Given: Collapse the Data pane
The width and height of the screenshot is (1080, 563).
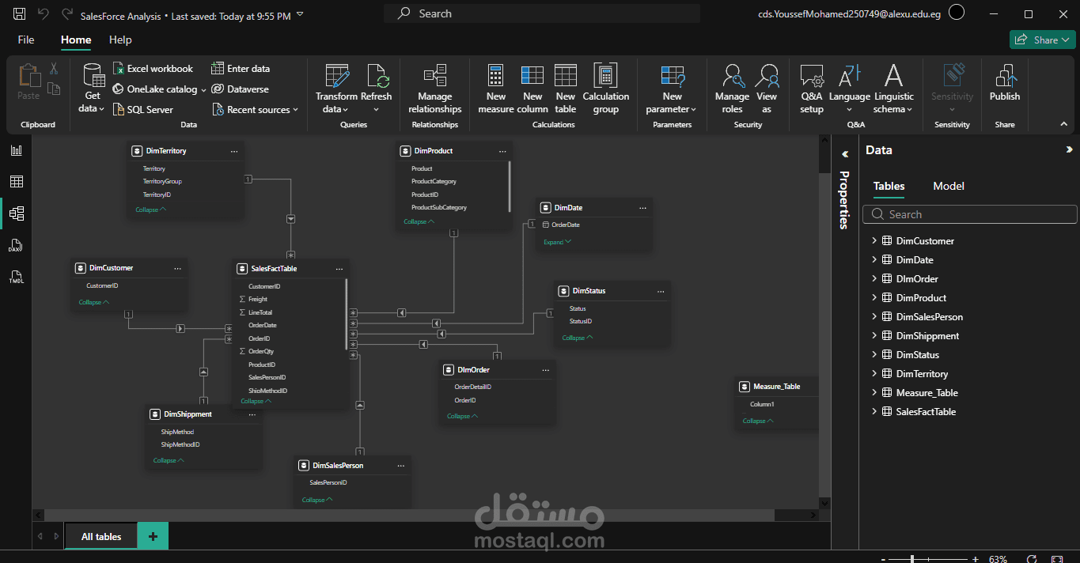Looking at the screenshot, I should pyautogui.click(x=1069, y=149).
